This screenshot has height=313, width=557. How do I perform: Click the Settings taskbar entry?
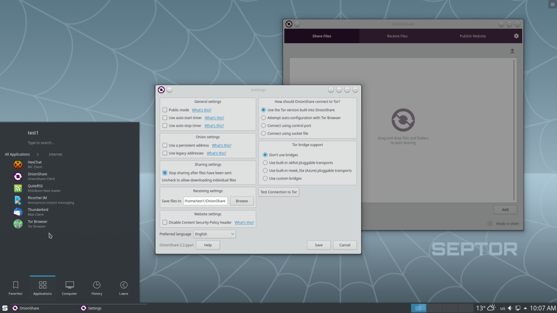[113, 308]
